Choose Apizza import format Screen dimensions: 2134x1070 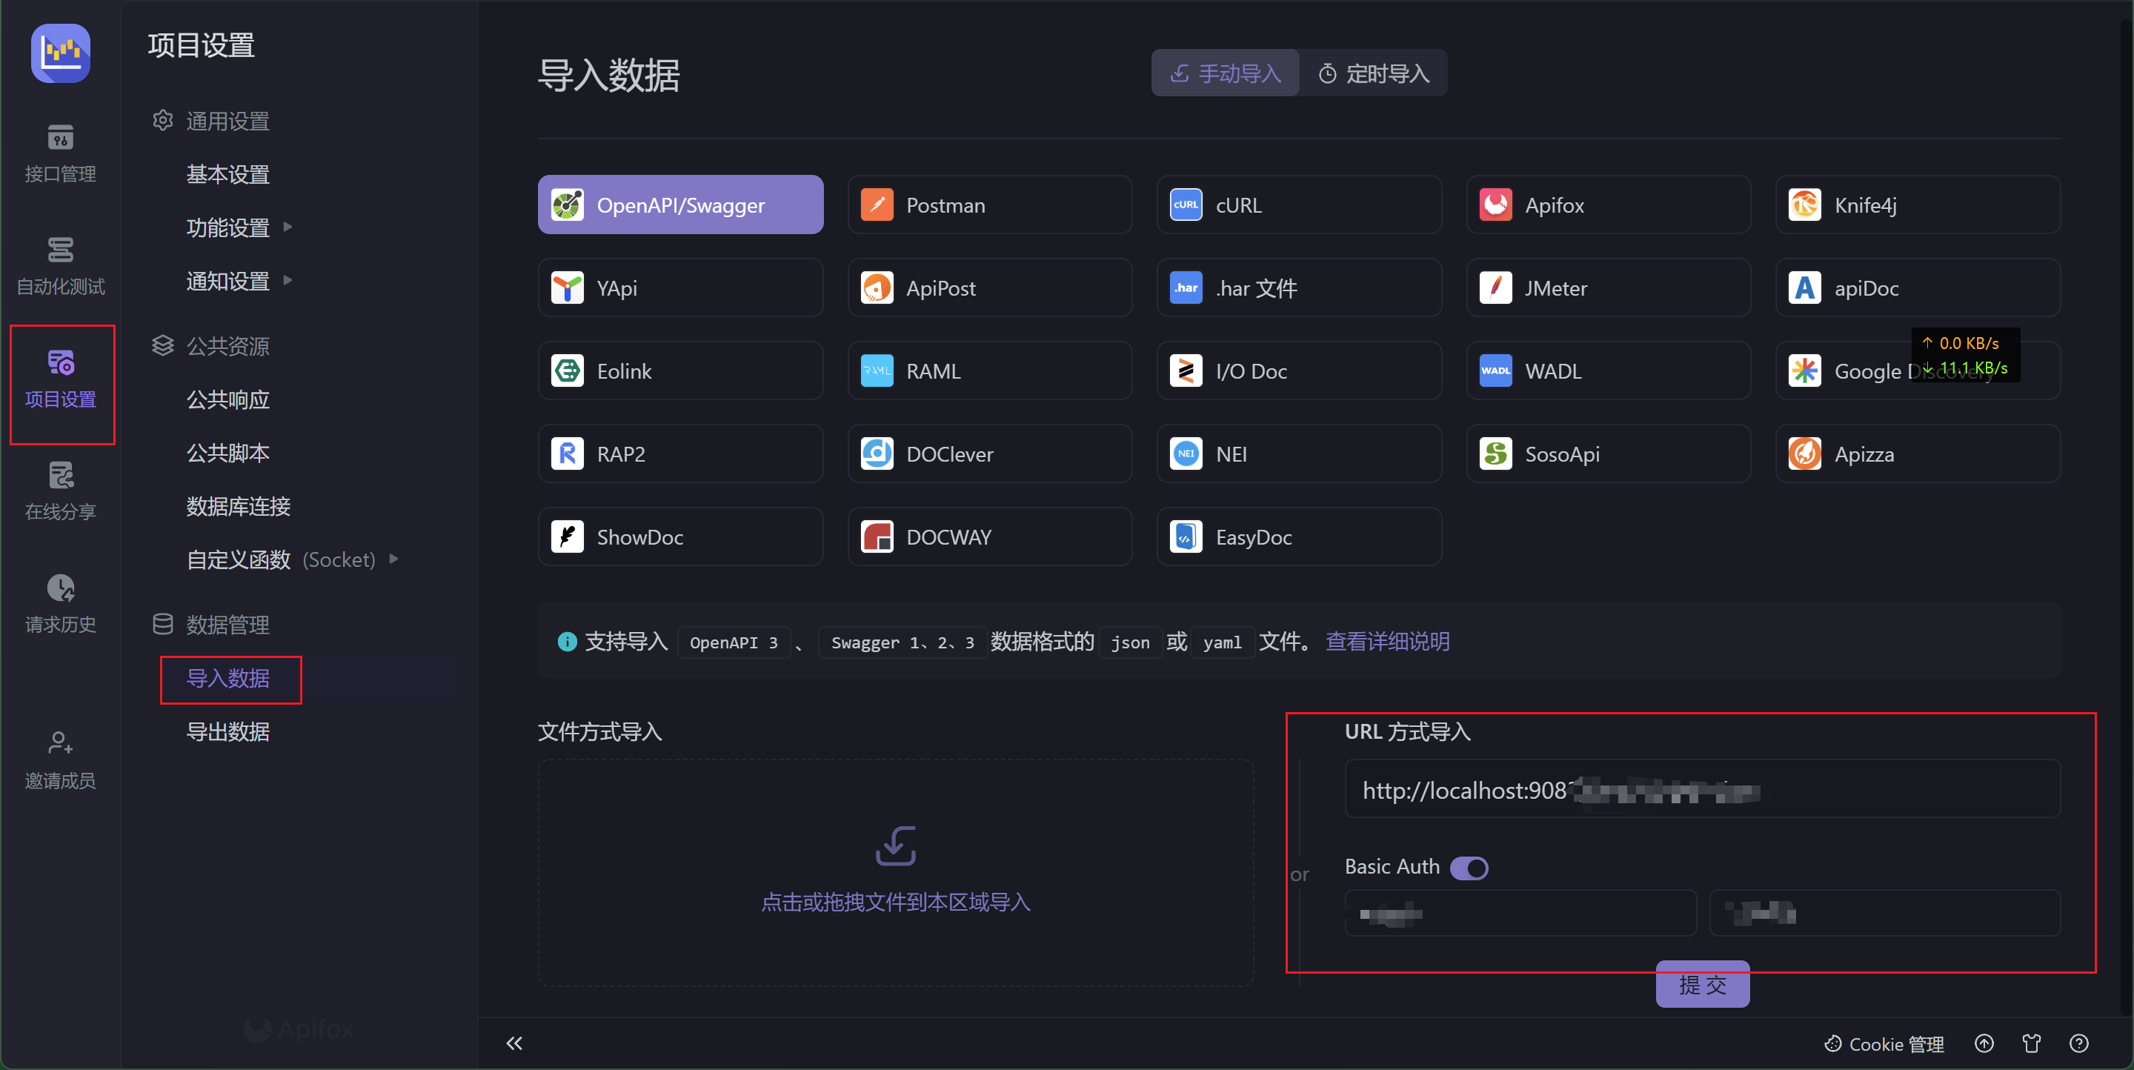pyautogui.click(x=1918, y=453)
